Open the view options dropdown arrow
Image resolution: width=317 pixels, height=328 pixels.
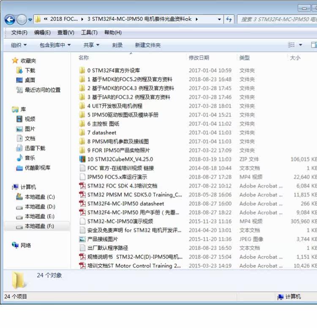click(x=301, y=45)
